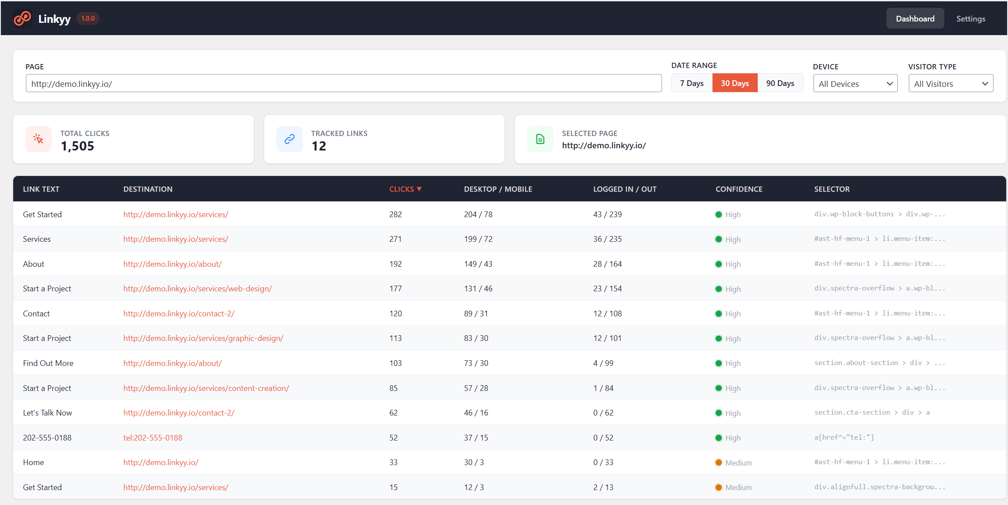The width and height of the screenshot is (1008, 505).
Task: Click the 1.0.0 version badge
Action: (88, 18)
